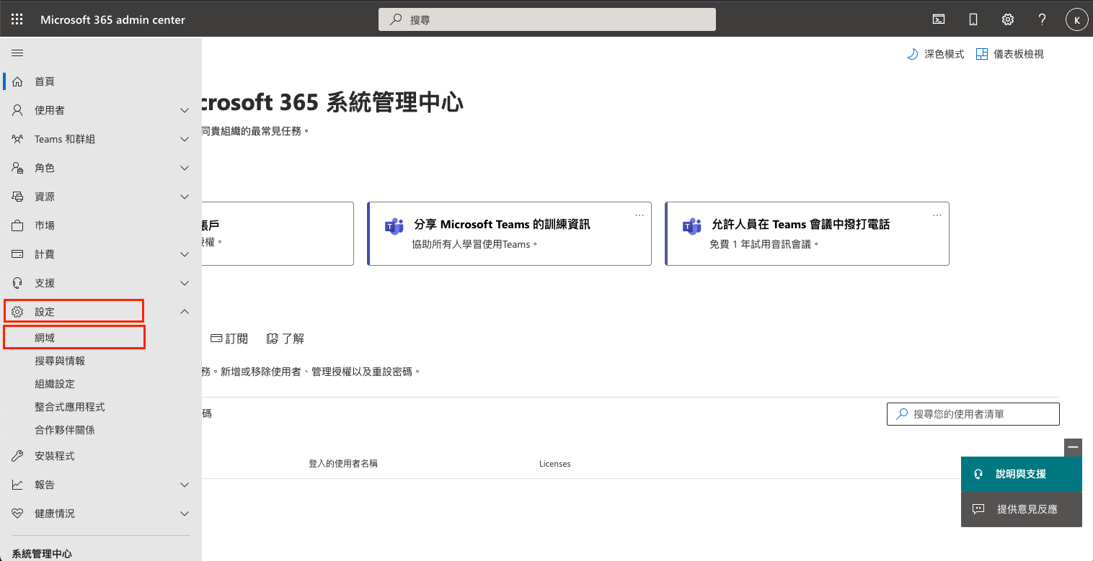Viewport: 1093px width, 561px height.
Task: Open the settings gear in top bar
Action: 1008,19
